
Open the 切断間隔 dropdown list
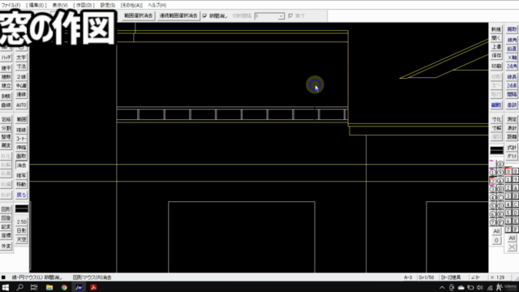click(281, 16)
